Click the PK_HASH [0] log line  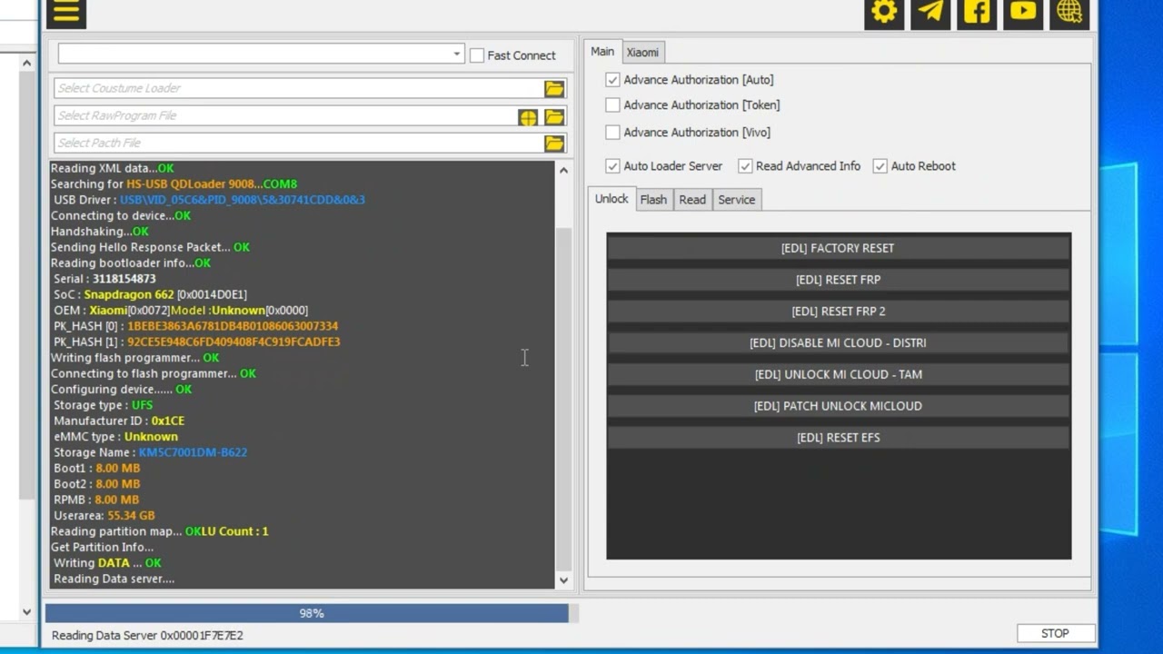195,326
